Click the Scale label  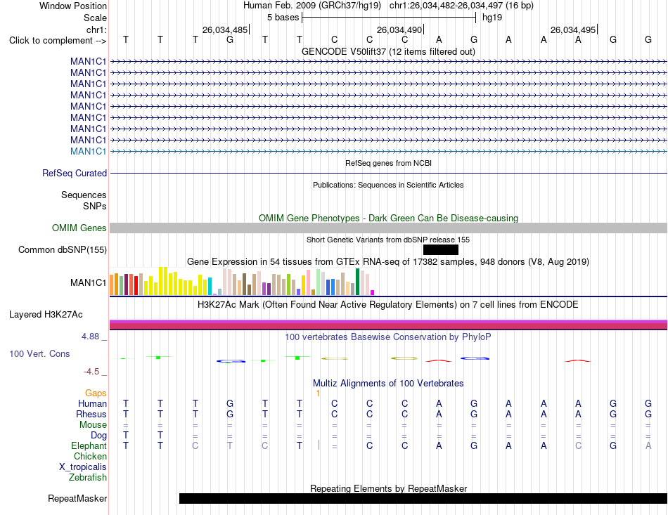coord(95,18)
